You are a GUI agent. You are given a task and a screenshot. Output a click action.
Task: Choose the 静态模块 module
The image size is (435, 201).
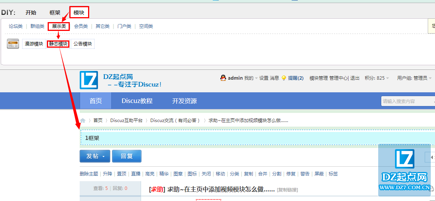tap(58, 44)
